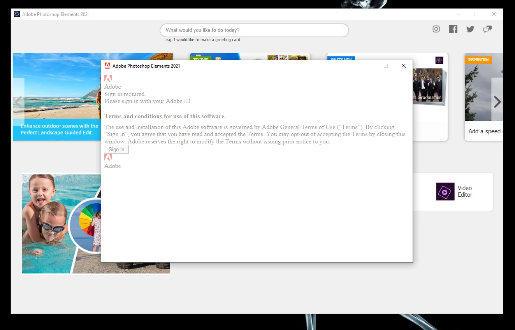The width and height of the screenshot is (515, 330).
Task: Click the 'Sign in required.' text
Action: 125,94
